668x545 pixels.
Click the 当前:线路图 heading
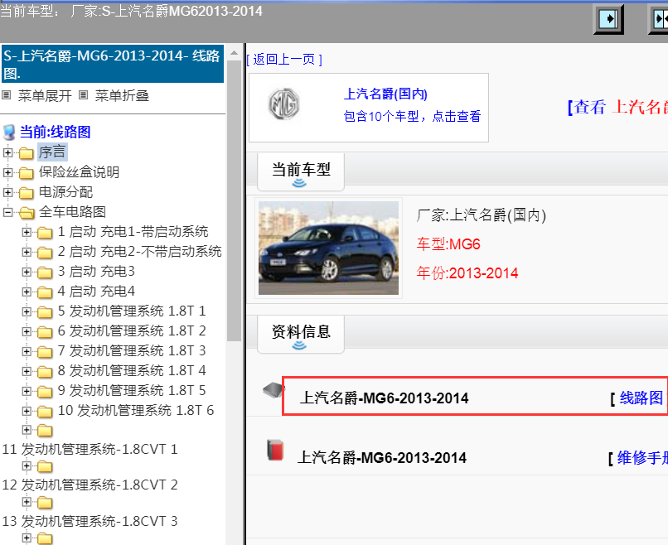tap(55, 132)
